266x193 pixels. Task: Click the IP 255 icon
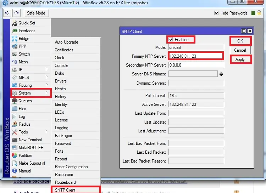tap(15, 70)
